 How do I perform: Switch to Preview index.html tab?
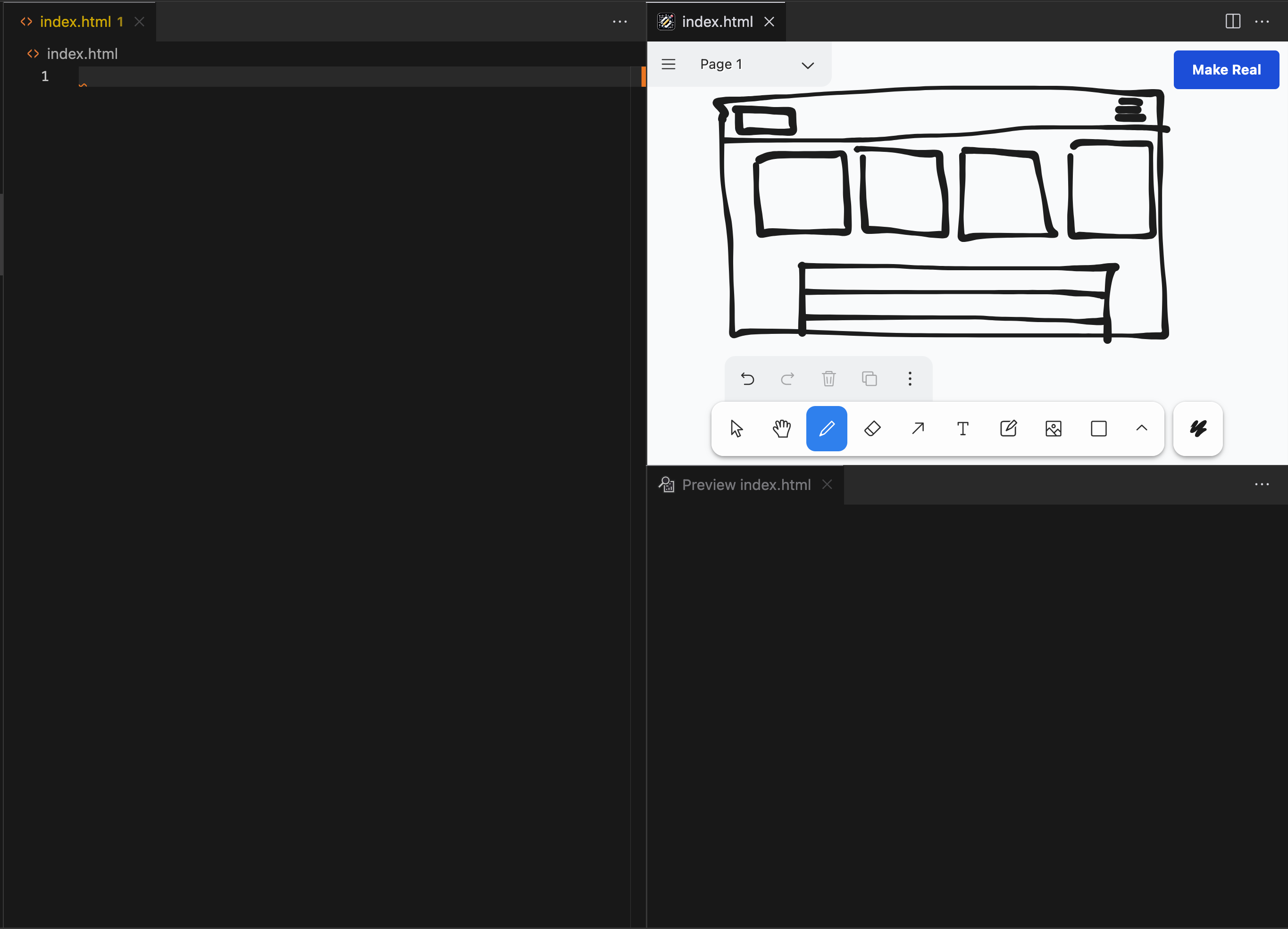tap(745, 485)
